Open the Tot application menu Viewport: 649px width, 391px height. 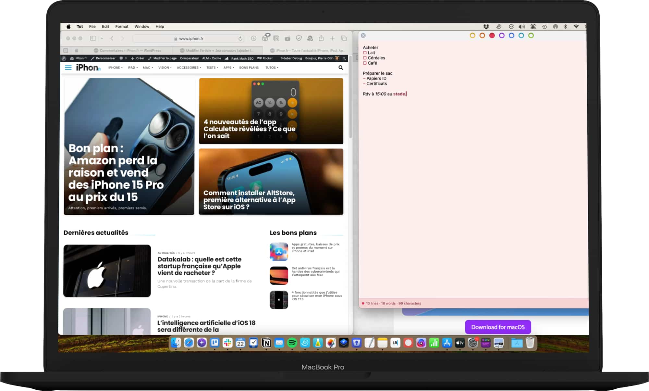pyautogui.click(x=80, y=27)
